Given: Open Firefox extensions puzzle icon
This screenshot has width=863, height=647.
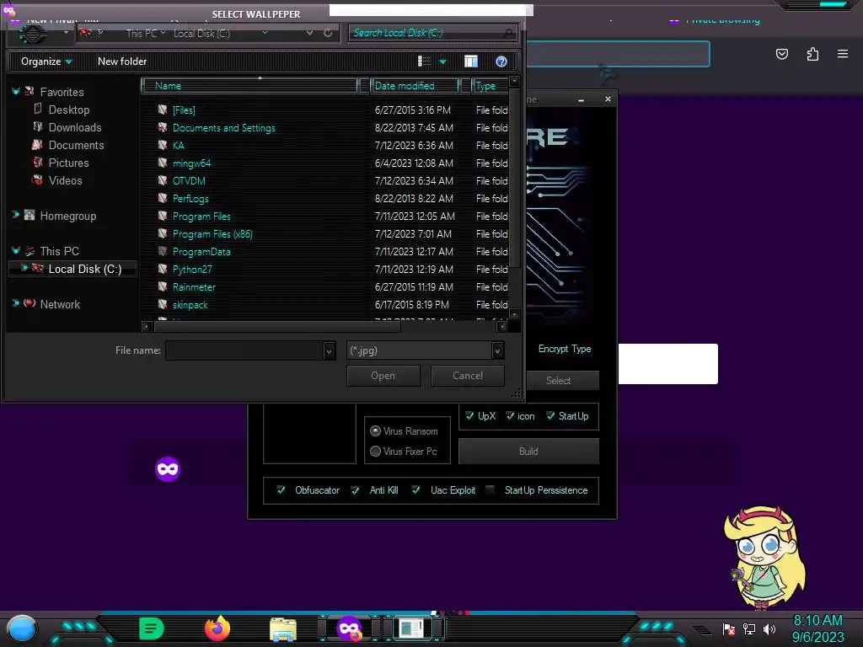Looking at the screenshot, I should (812, 54).
